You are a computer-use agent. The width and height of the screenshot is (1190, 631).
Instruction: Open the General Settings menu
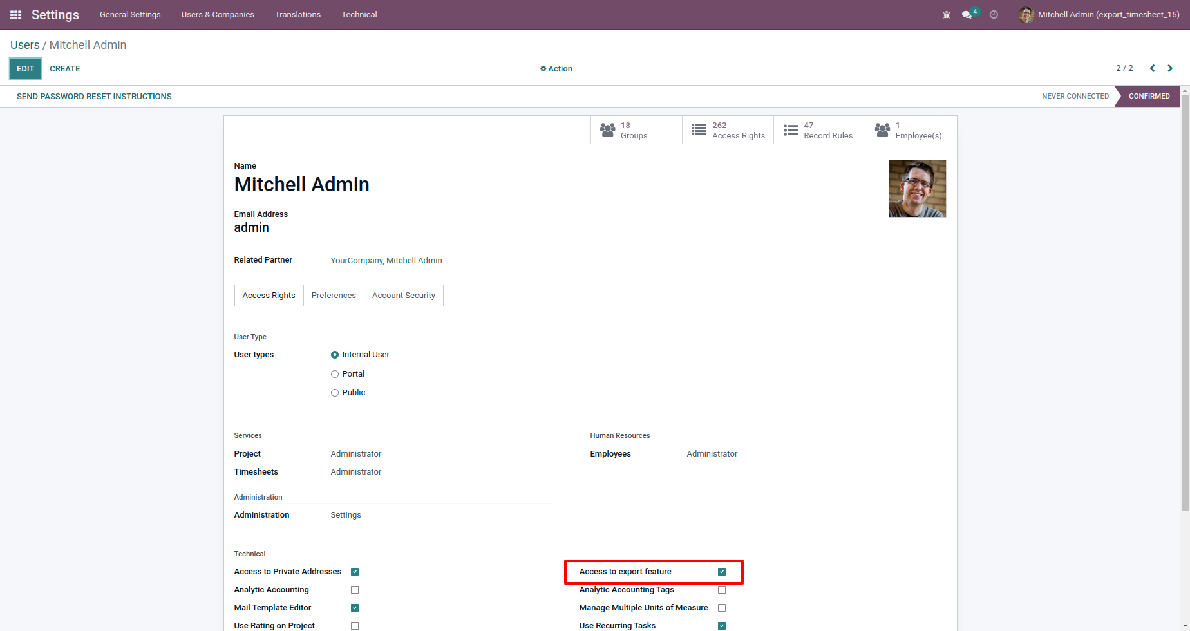pyautogui.click(x=130, y=14)
